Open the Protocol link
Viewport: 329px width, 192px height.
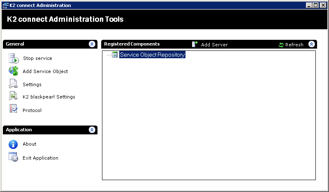click(32, 110)
